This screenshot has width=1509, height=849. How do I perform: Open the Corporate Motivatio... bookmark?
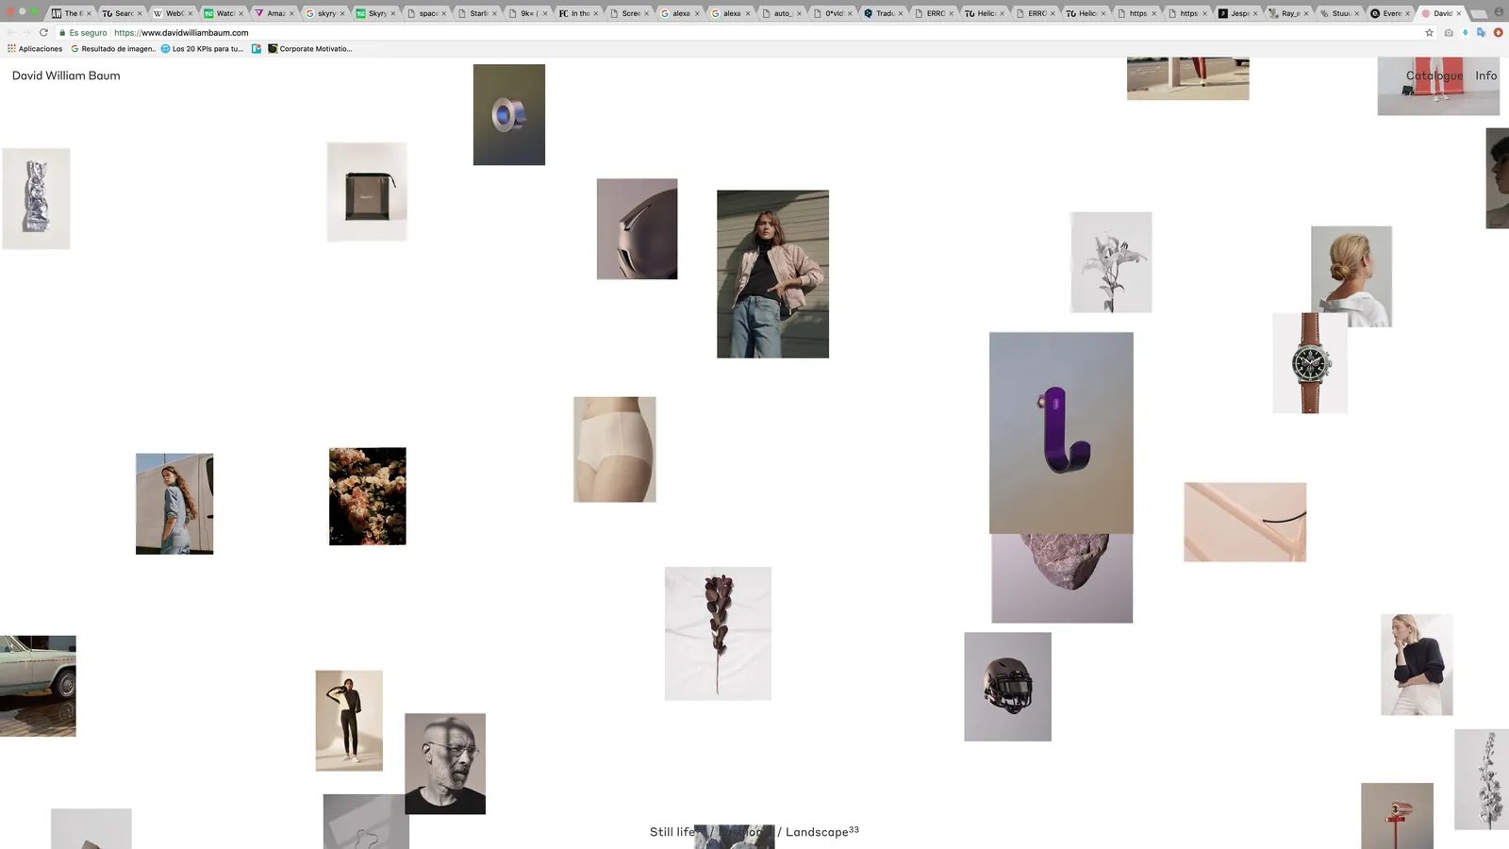click(310, 48)
